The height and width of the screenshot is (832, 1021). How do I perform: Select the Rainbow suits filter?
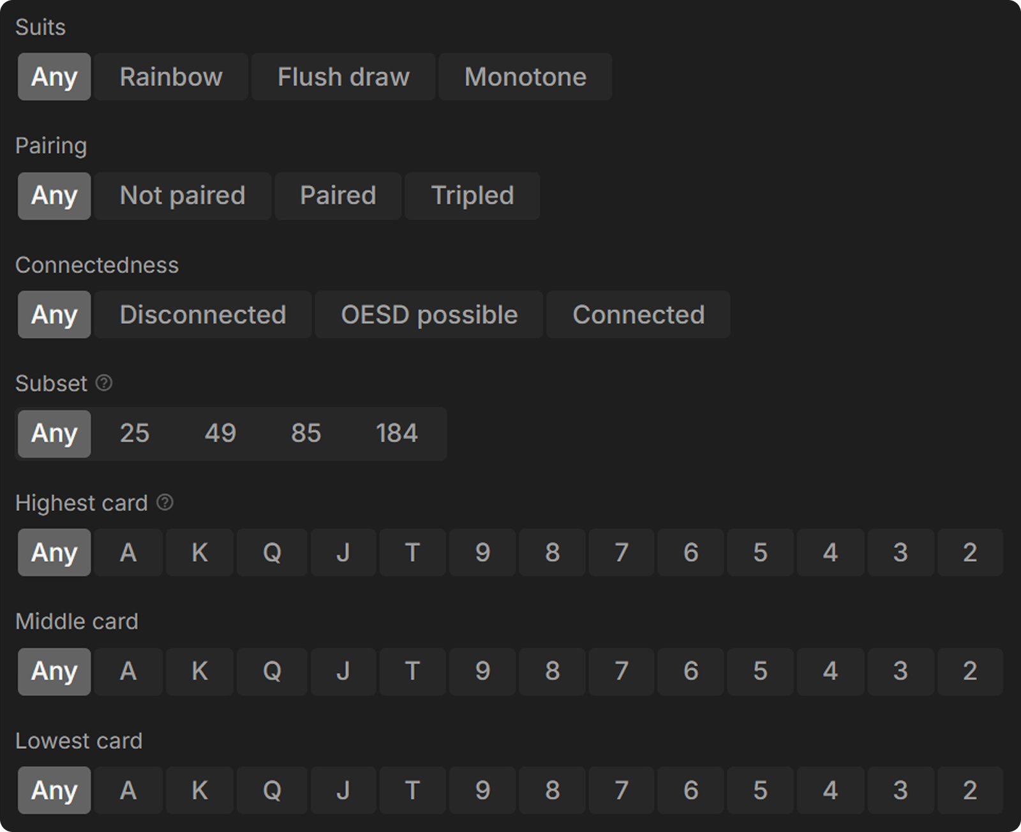(171, 77)
